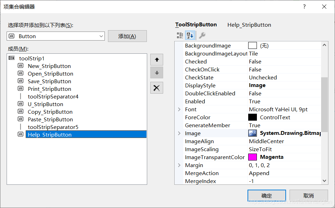Click icon beside Print_StripButton
The width and height of the screenshot is (335, 208).
20,88
